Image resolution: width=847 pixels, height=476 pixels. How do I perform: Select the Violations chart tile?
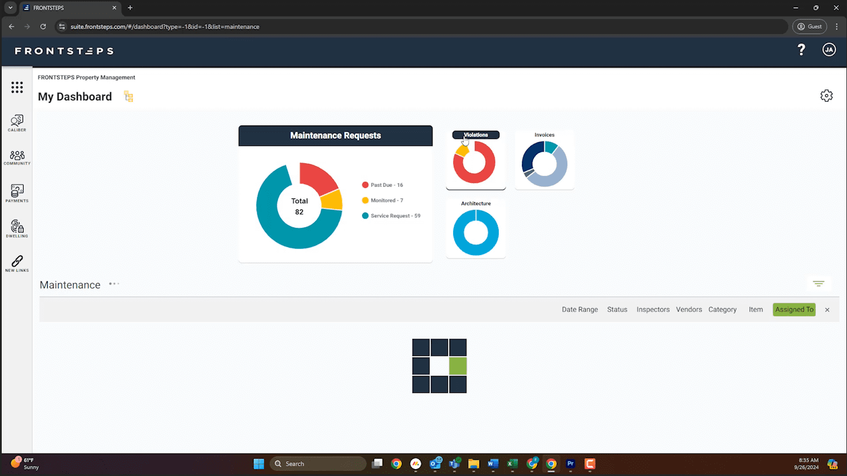pyautogui.click(x=475, y=160)
